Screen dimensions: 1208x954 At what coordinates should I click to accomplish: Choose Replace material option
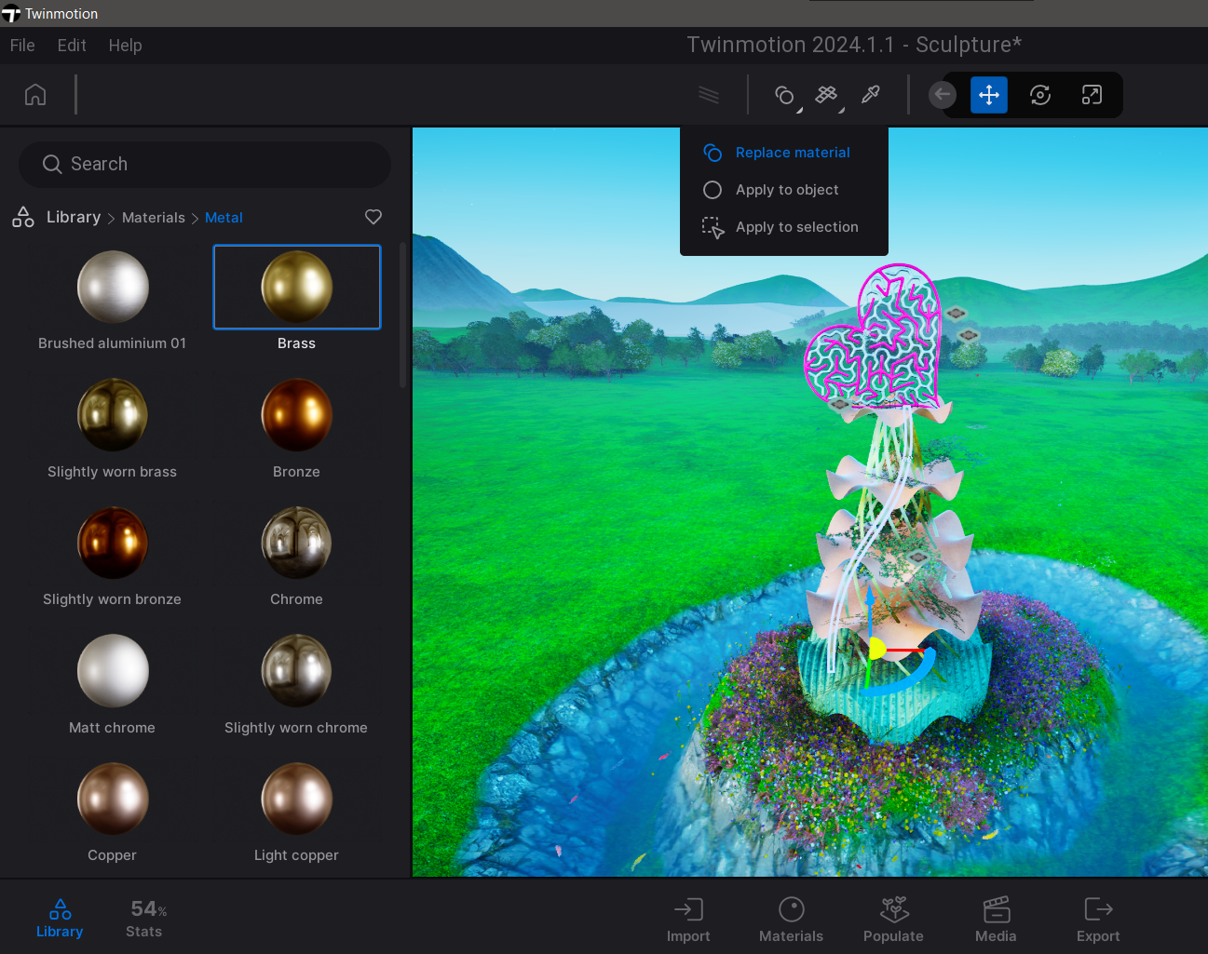[x=783, y=153]
